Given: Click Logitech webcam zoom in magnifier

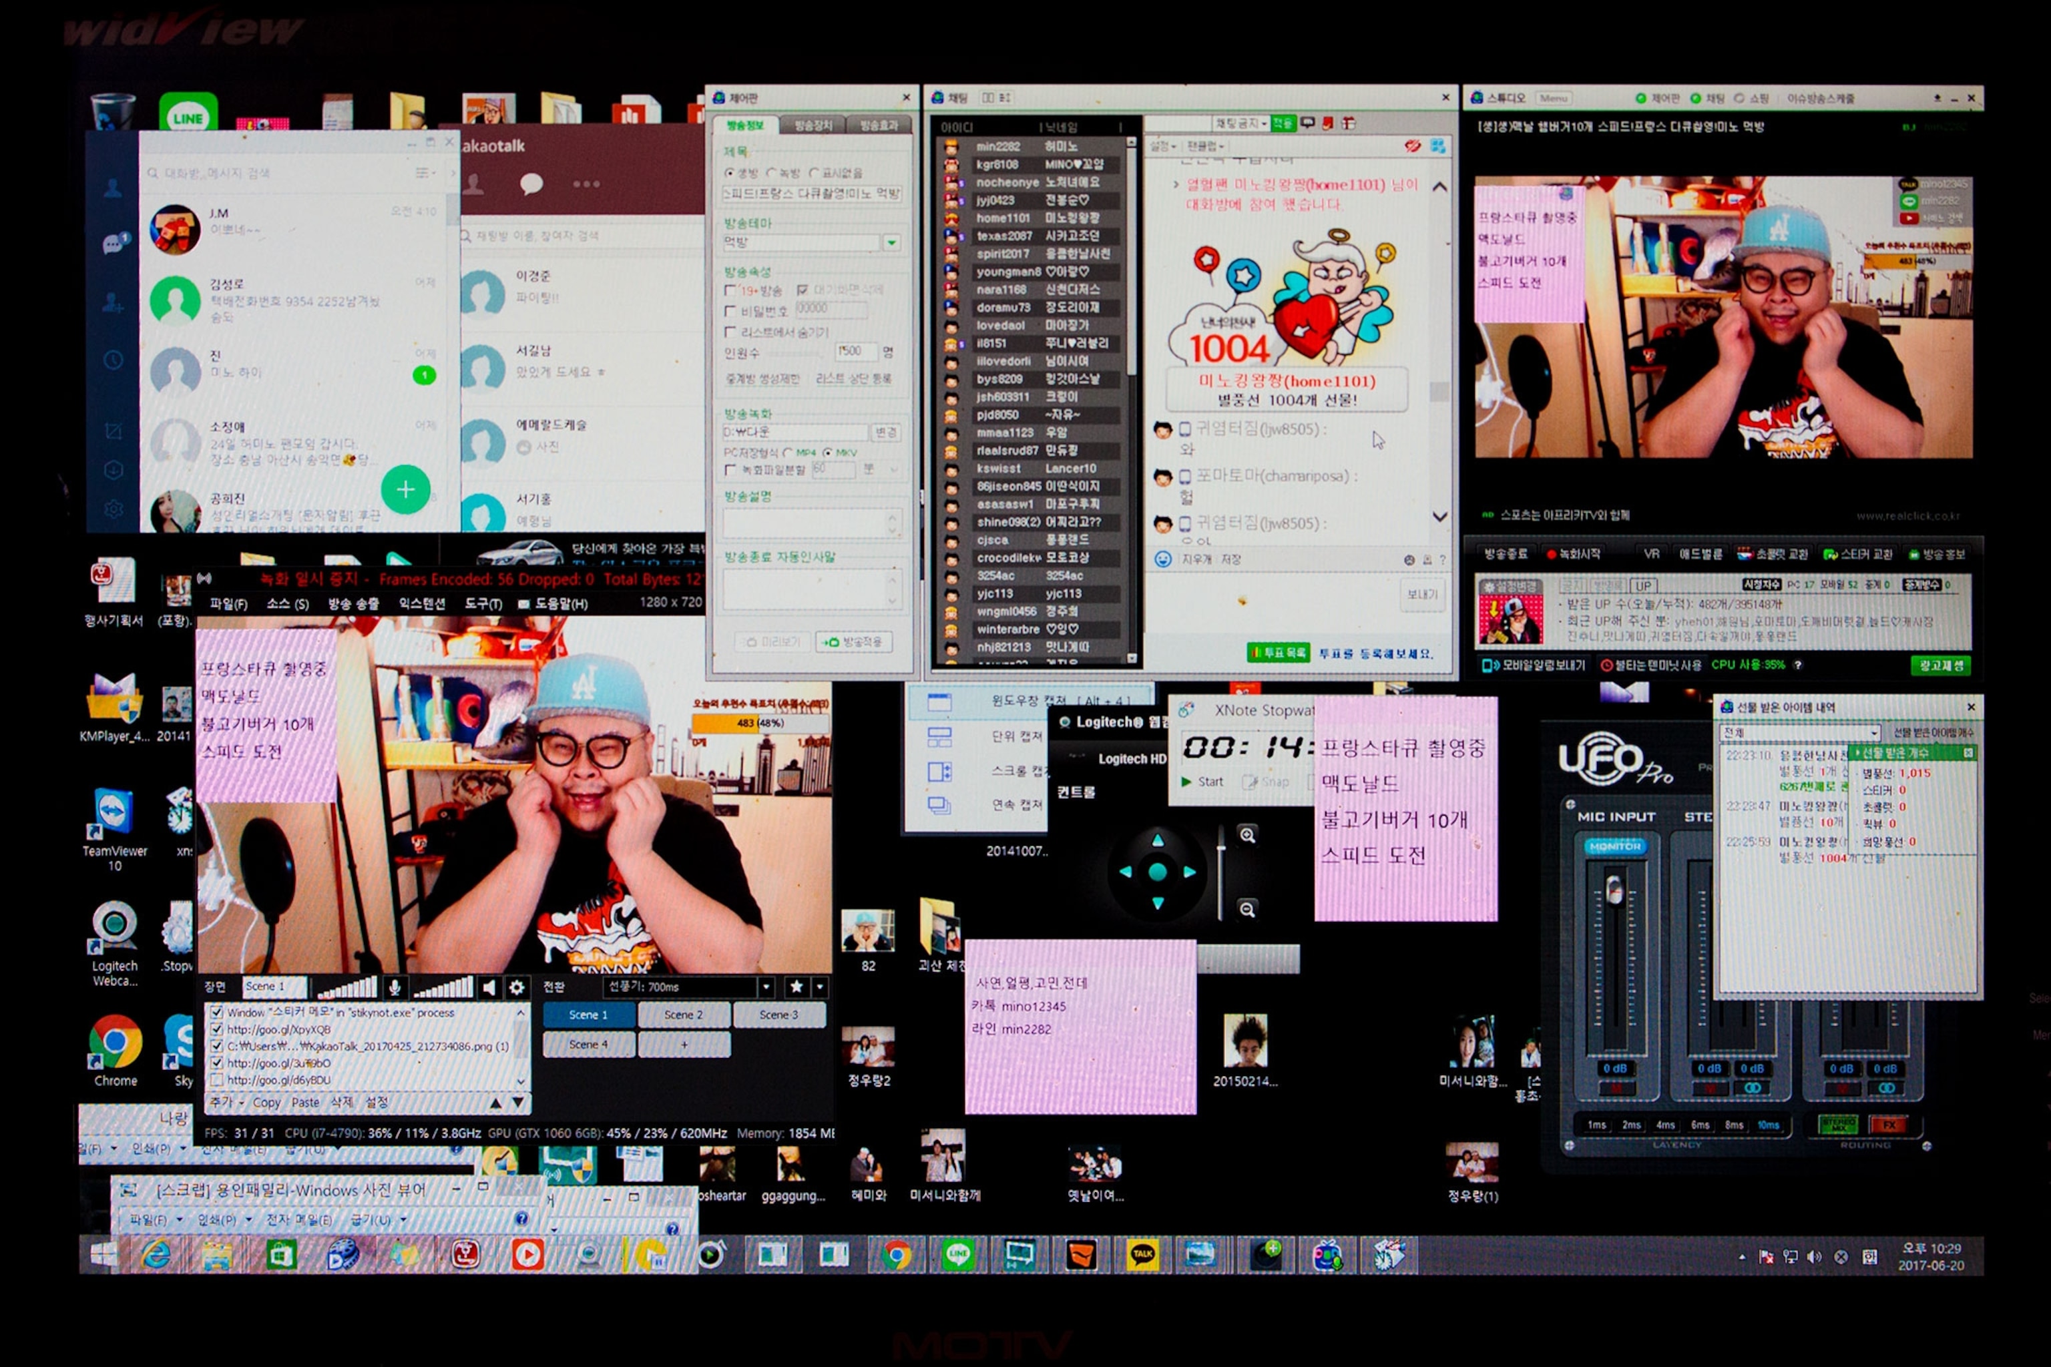Looking at the screenshot, I should [1248, 834].
